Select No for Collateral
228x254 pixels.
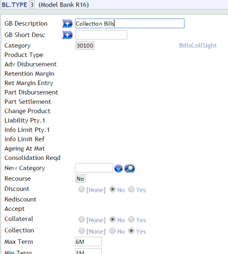(113, 219)
